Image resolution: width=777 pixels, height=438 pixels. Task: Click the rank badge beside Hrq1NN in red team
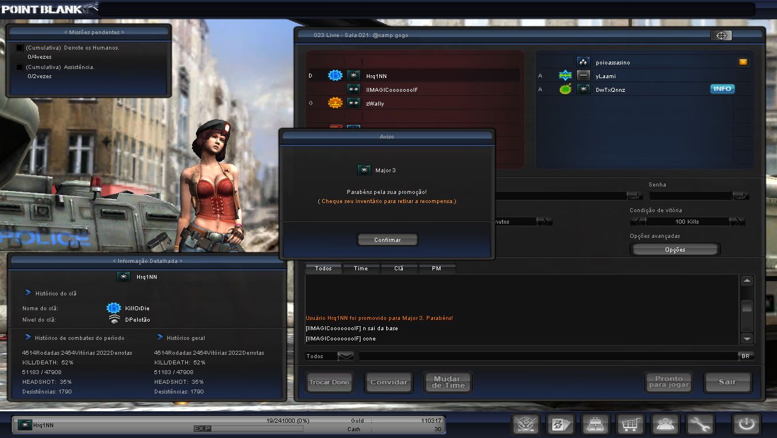click(x=354, y=75)
